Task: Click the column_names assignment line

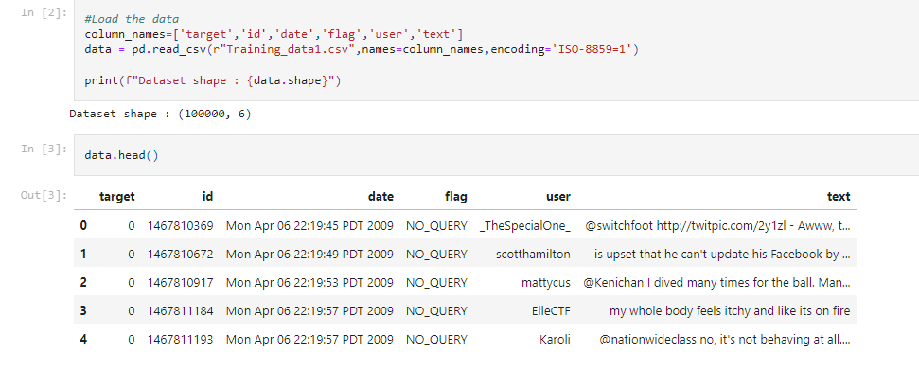Action: tap(274, 35)
